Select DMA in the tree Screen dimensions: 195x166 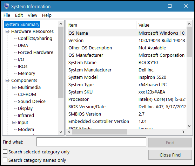(x=23, y=46)
